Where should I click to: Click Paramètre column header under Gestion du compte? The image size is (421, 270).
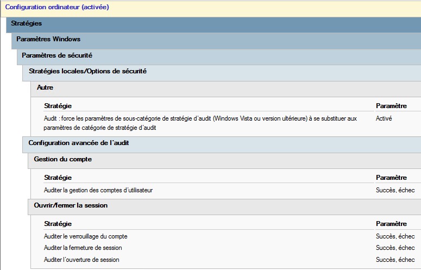[391, 178]
